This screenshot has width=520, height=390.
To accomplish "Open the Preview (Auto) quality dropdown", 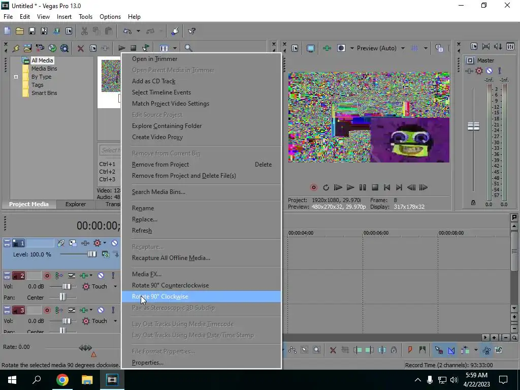I will (x=403, y=48).
